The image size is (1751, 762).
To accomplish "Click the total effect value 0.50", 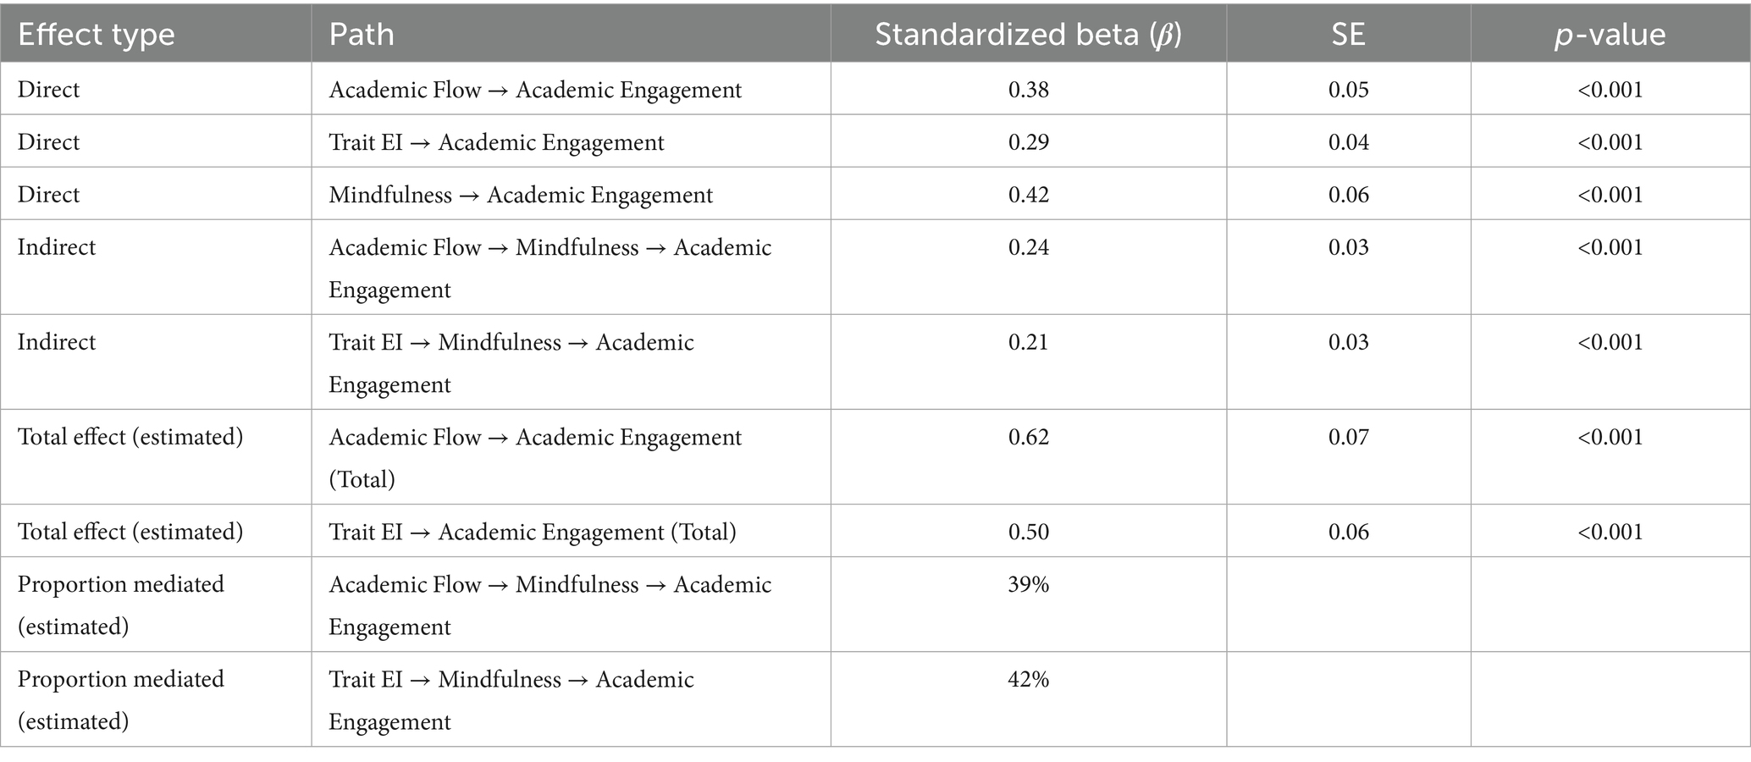I will pyautogui.click(x=1028, y=532).
